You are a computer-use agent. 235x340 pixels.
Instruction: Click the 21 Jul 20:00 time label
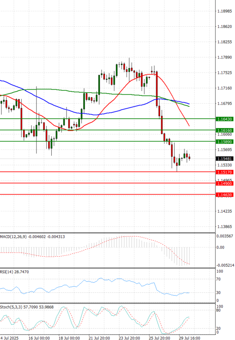pyautogui.click(x=99, y=338)
